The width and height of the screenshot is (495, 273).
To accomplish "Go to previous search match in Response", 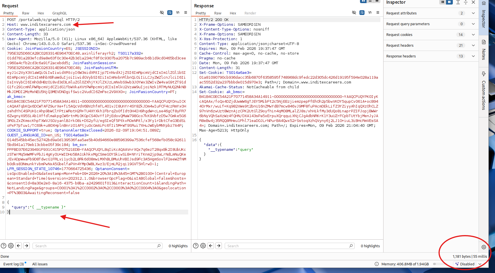I will point(211,246).
